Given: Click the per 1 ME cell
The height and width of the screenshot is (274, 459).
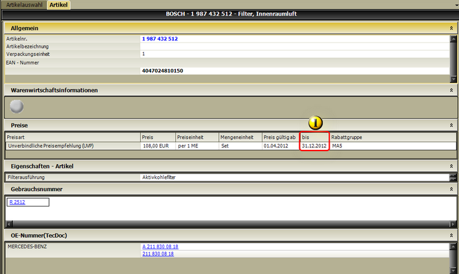Looking at the screenshot, I should click(x=188, y=146).
